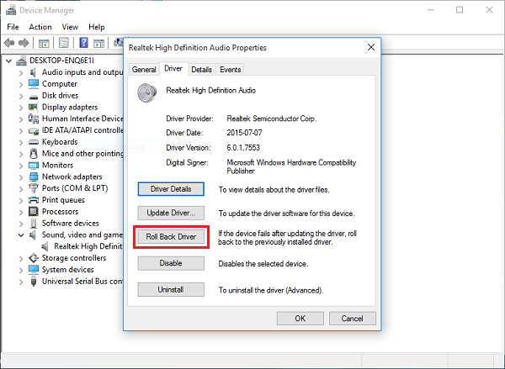Select the Driver tab
The height and width of the screenshot is (369, 505).
pos(173,69)
